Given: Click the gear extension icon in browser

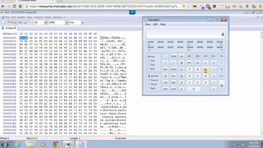Looking at the screenshot, I should 215,7.
